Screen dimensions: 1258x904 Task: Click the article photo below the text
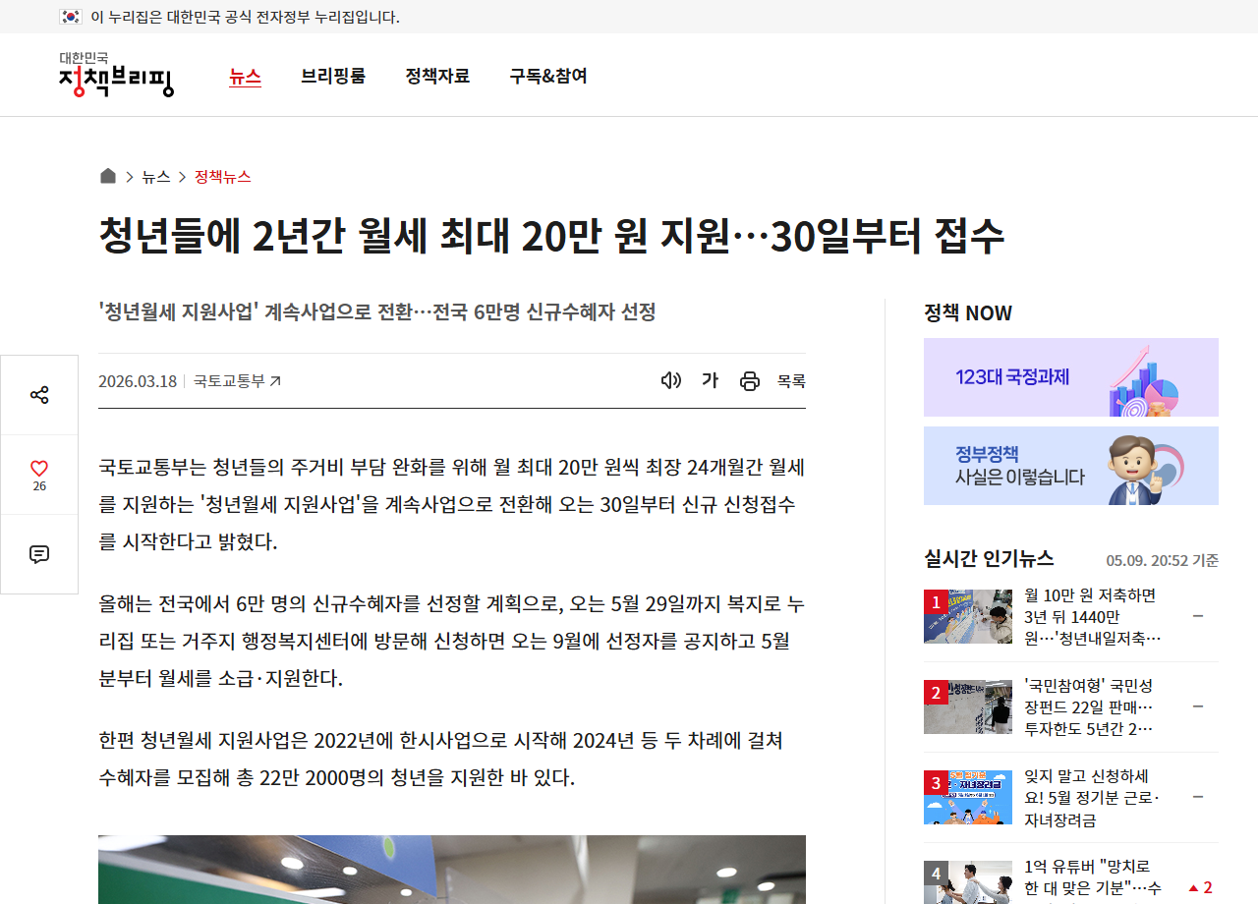click(x=452, y=870)
